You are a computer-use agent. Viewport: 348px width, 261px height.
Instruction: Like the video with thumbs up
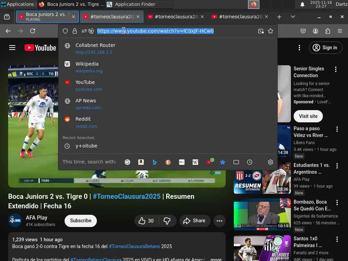pyautogui.click(x=146, y=221)
